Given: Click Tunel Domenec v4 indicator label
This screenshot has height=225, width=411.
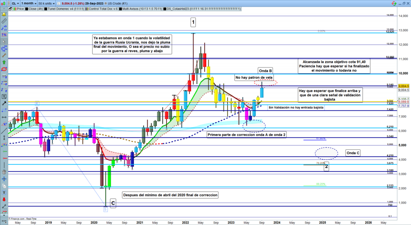Looking at the screenshot, I should [x=64, y=8].
